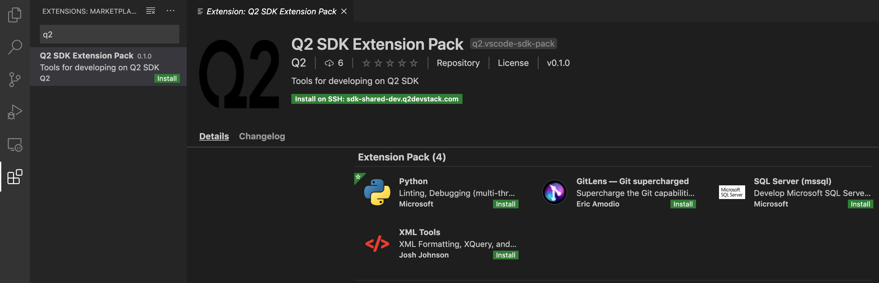The height and width of the screenshot is (283, 879).
Task: Open the XML Tools extension title
Action: (x=419, y=232)
